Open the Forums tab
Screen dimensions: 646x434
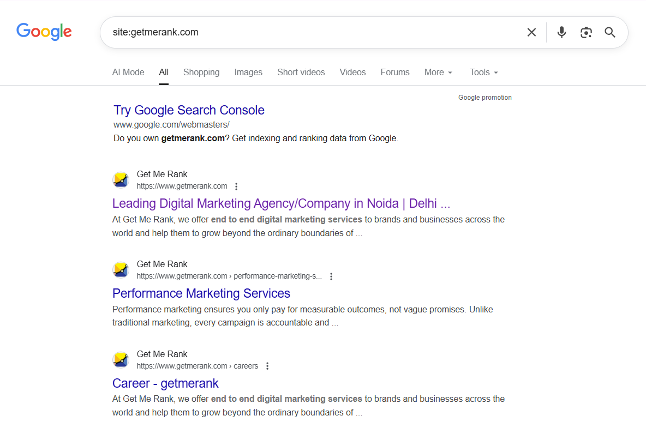point(394,72)
